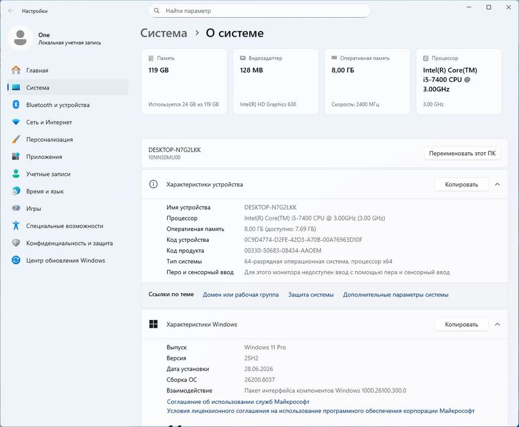The image size is (519, 427).
Task: Copy device specifications with Копировать
Action: [x=462, y=184]
